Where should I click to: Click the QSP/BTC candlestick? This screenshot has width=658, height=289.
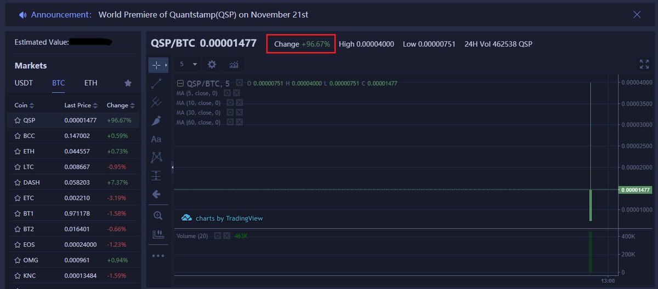coord(591,205)
